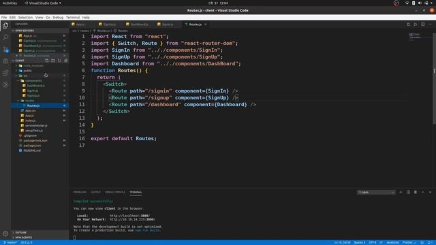436x245 pixels.
Task: Open the sixth activity bar icon
Action: pos(5,84)
